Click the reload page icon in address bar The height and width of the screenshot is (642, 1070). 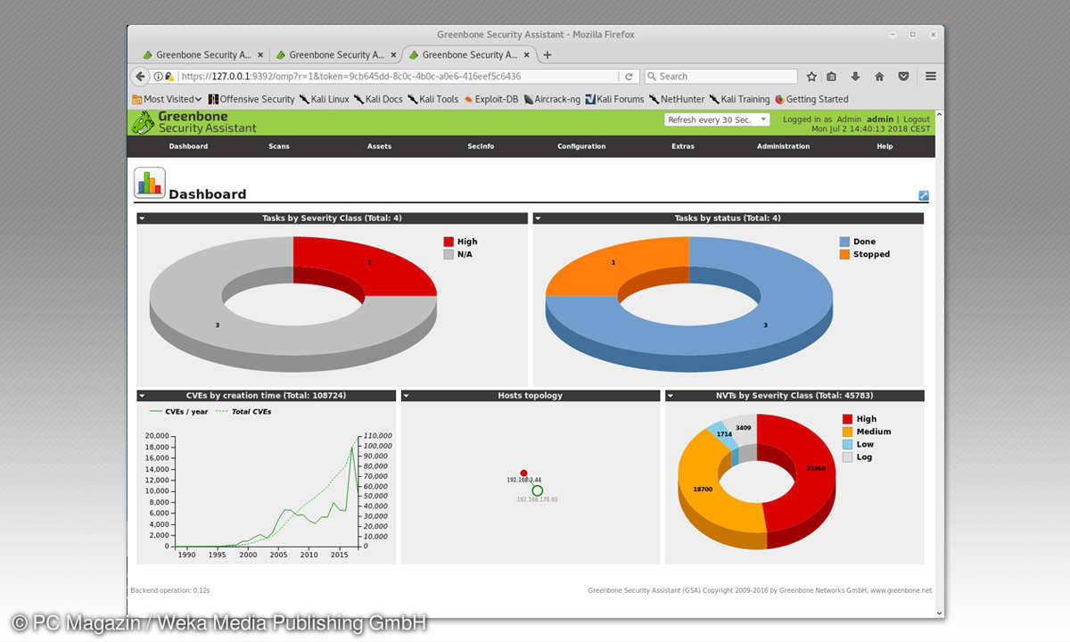(629, 77)
